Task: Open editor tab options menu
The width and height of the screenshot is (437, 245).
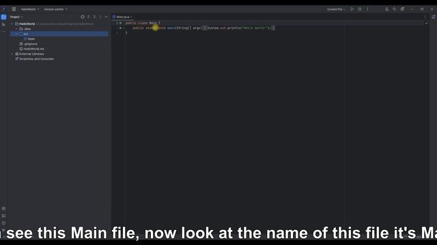Action: (425, 17)
